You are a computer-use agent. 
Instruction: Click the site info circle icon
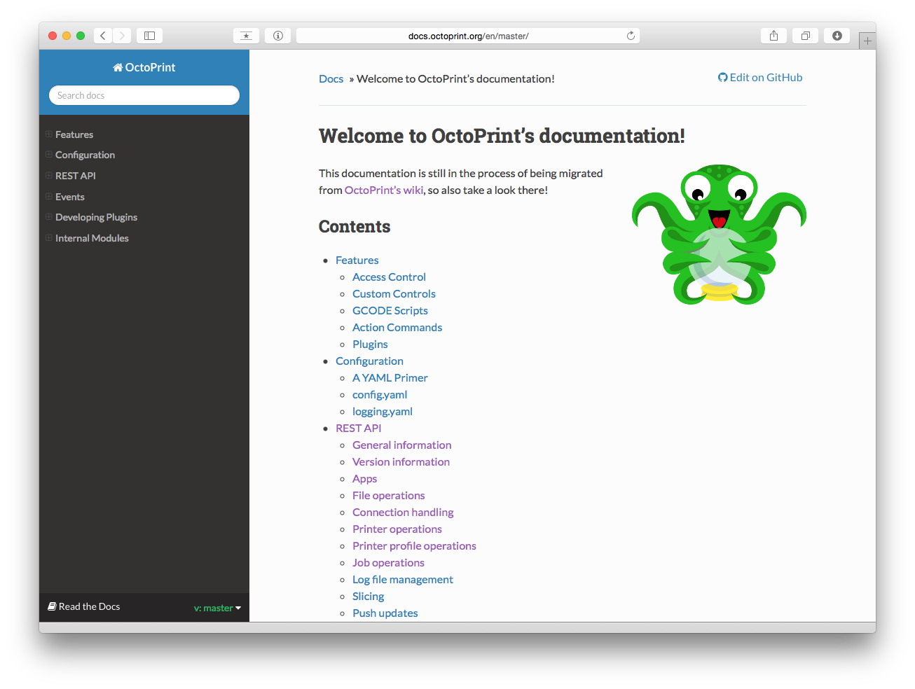coord(278,36)
